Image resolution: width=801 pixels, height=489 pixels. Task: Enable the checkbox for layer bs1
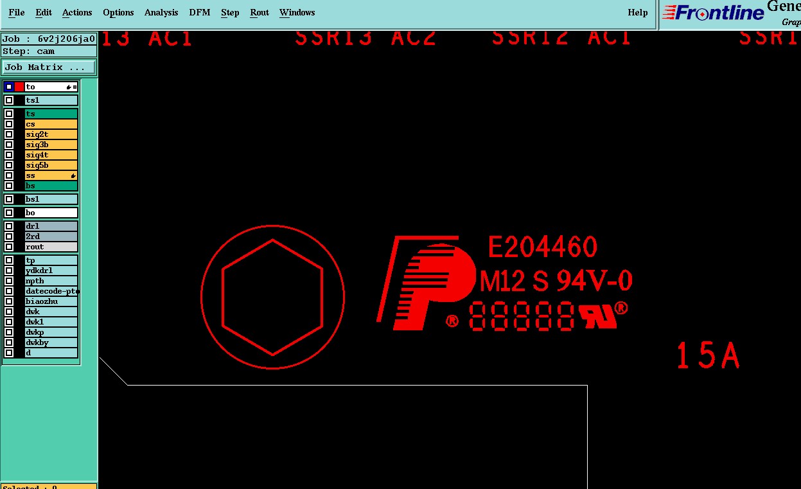point(9,199)
